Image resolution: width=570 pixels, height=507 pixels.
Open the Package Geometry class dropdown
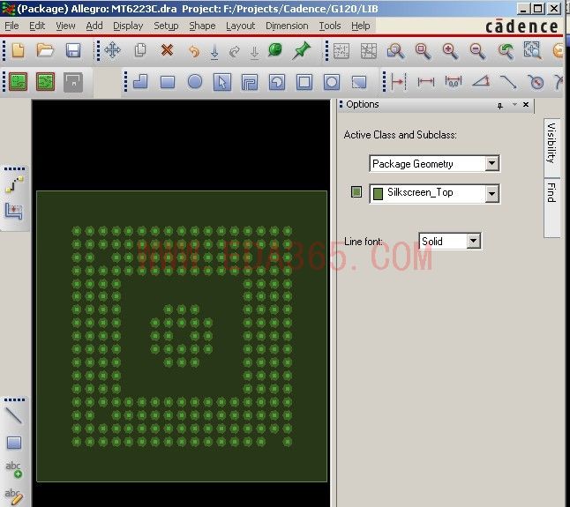[x=491, y=163]
